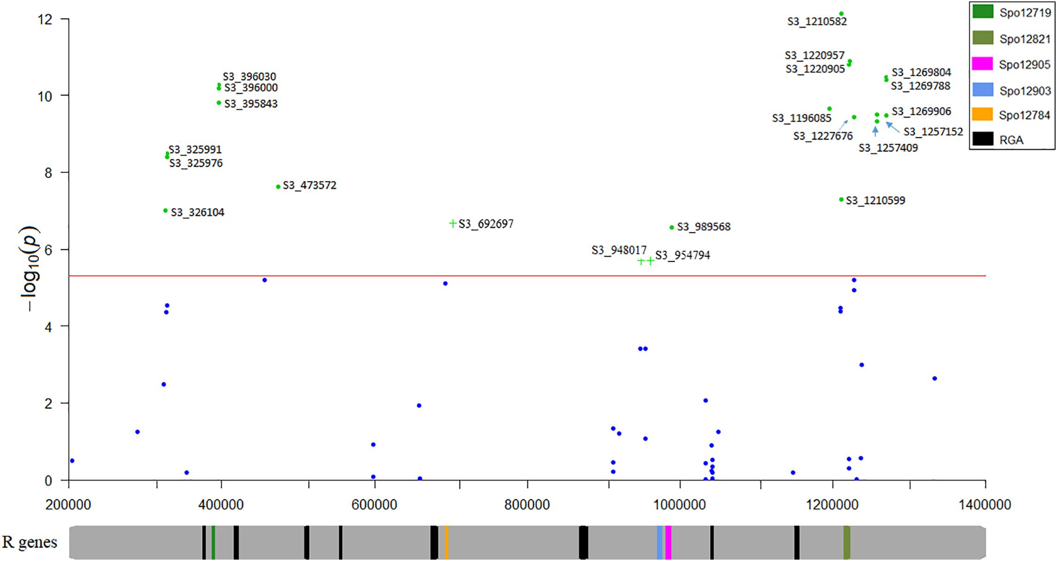Click the y-axis tick label 8
The image size is (1057, 561).
coord(49,173)
